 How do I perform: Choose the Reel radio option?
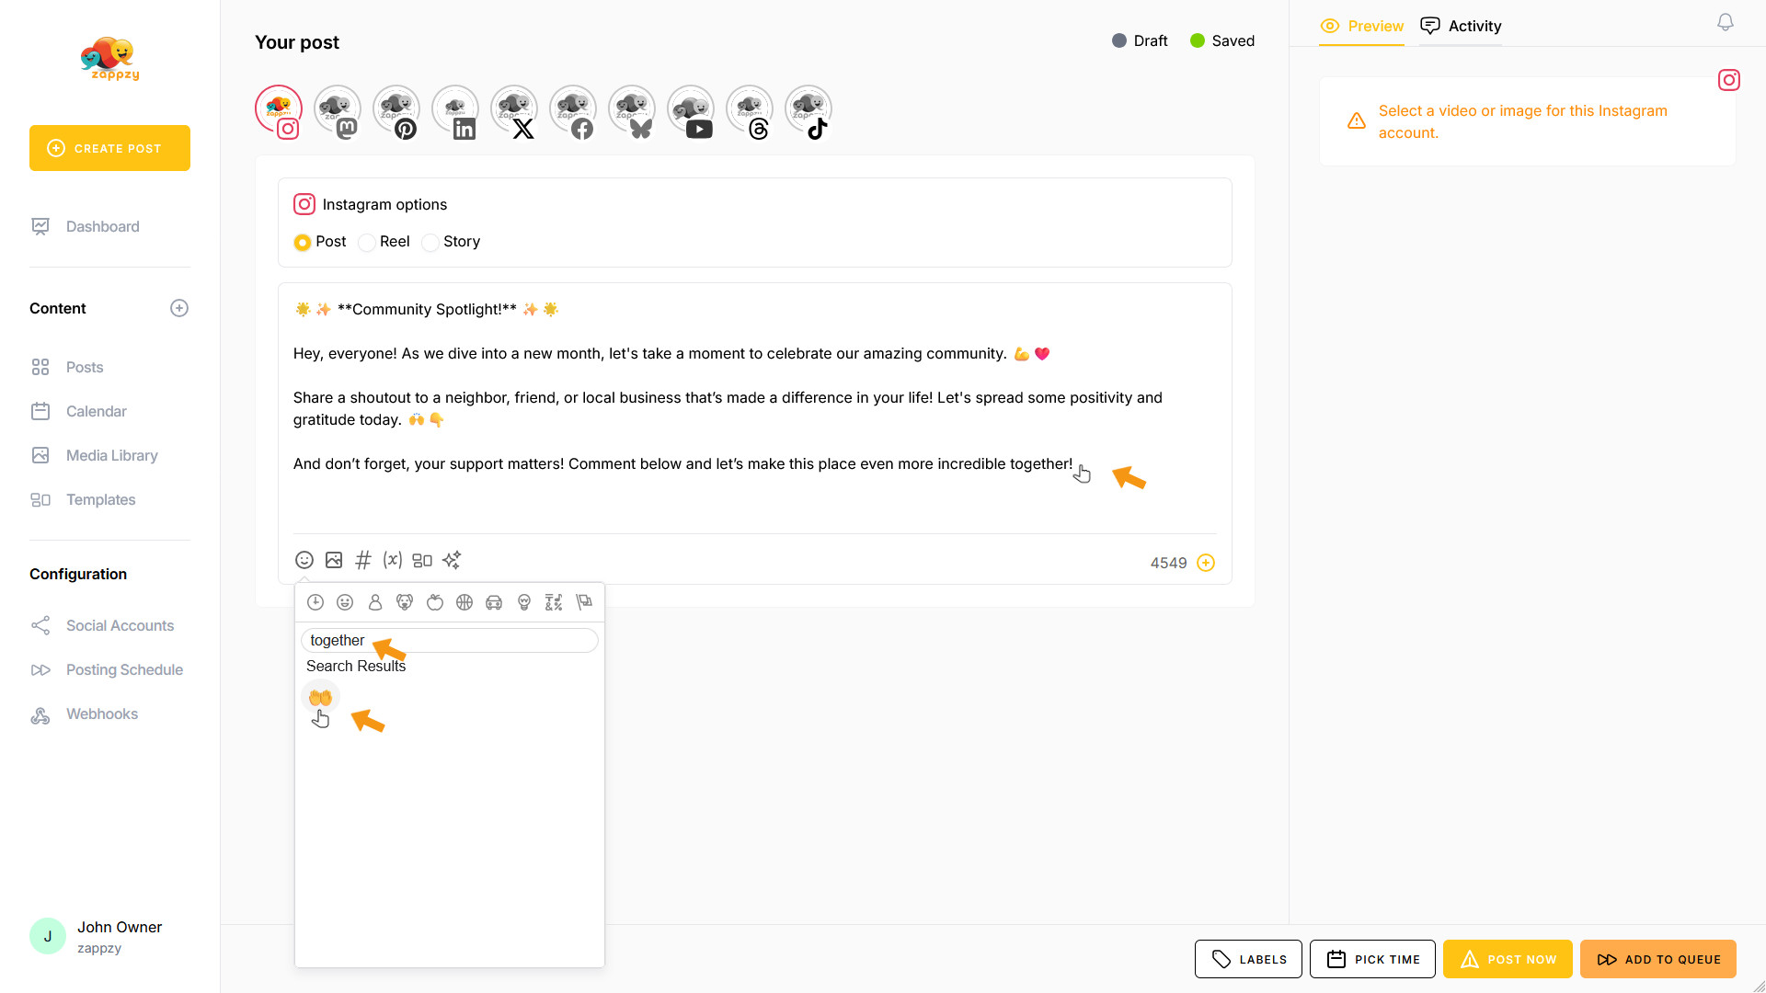point(367,243)
